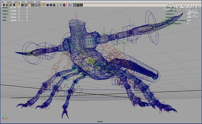This screenshot has width=202, height=124.
Task: Toggle the Film Gate display
Action: [23, 5]
